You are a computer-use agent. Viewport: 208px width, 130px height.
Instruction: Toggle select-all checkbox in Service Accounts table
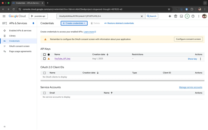click(44, 93)
